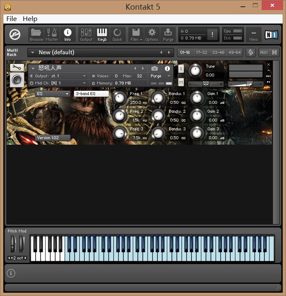Open the Options gear icon
The image size is (286, 296).
pyautogui.click(x=152, y=34)
